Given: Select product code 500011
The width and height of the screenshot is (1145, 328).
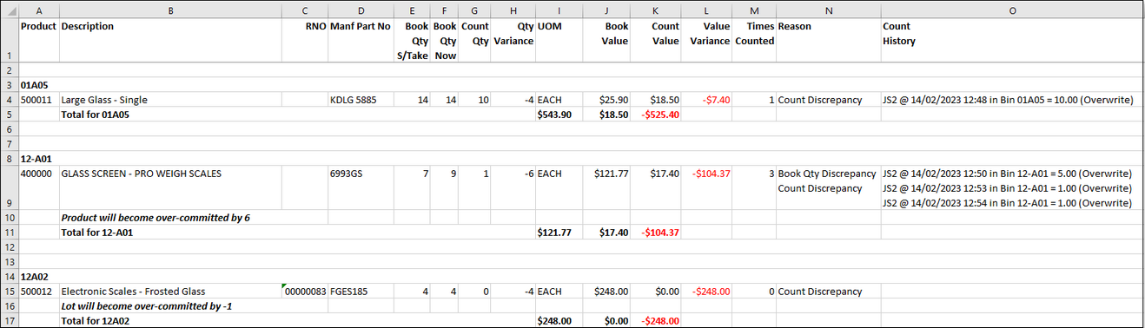Looking at the screenshot, I should [39, 100].
